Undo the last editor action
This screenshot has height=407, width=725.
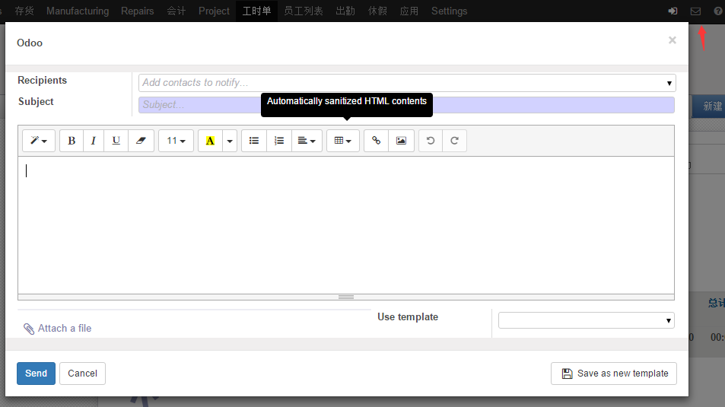coord(430,141)
